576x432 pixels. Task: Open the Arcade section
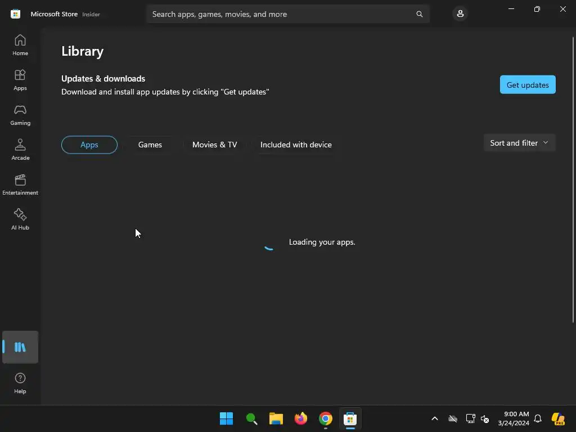tap(20, 150)
